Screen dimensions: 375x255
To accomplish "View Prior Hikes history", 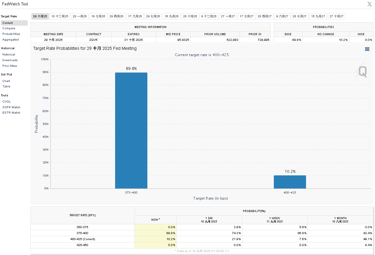I will coord(10,66).
